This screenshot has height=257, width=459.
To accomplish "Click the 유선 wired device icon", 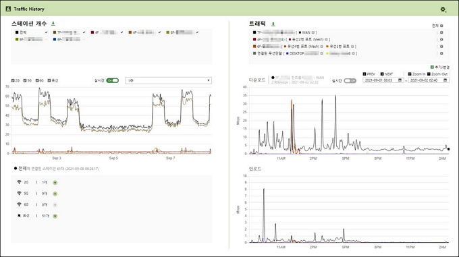I will coord(19,215).
